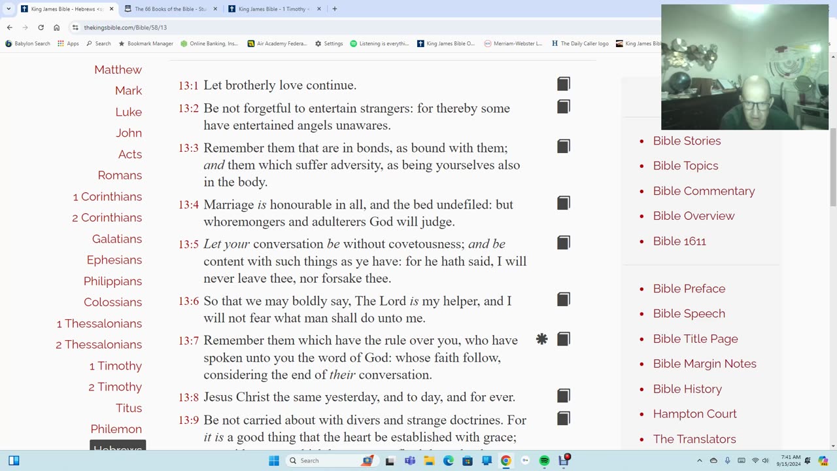Screen dimensions: 837x471
Task: Open File Explorer from the taskbar
Action: (x=429, y=461)
